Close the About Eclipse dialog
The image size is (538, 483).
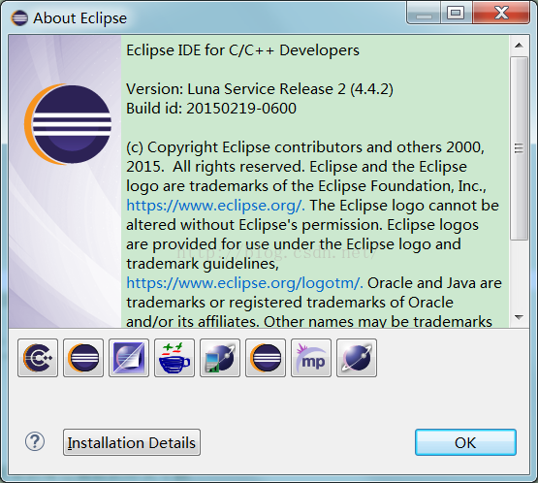501,13
